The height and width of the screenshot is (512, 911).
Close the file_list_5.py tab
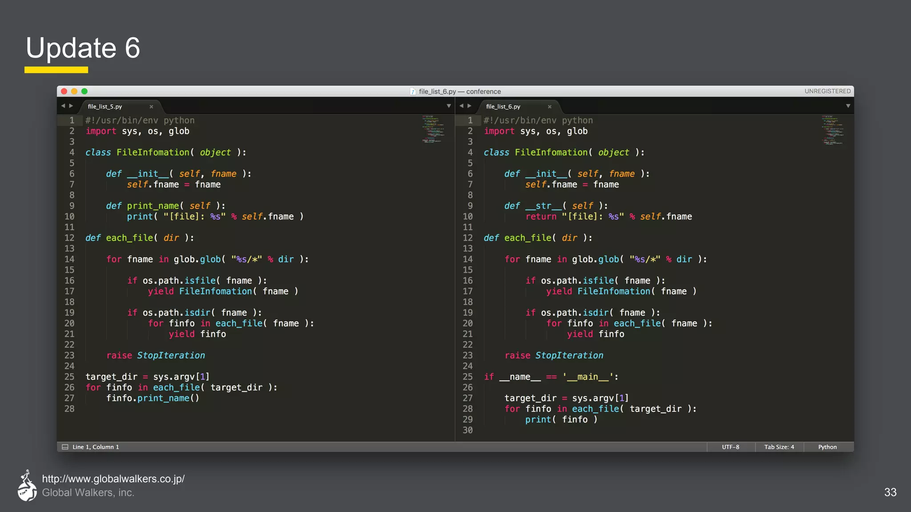coord(151,107)
